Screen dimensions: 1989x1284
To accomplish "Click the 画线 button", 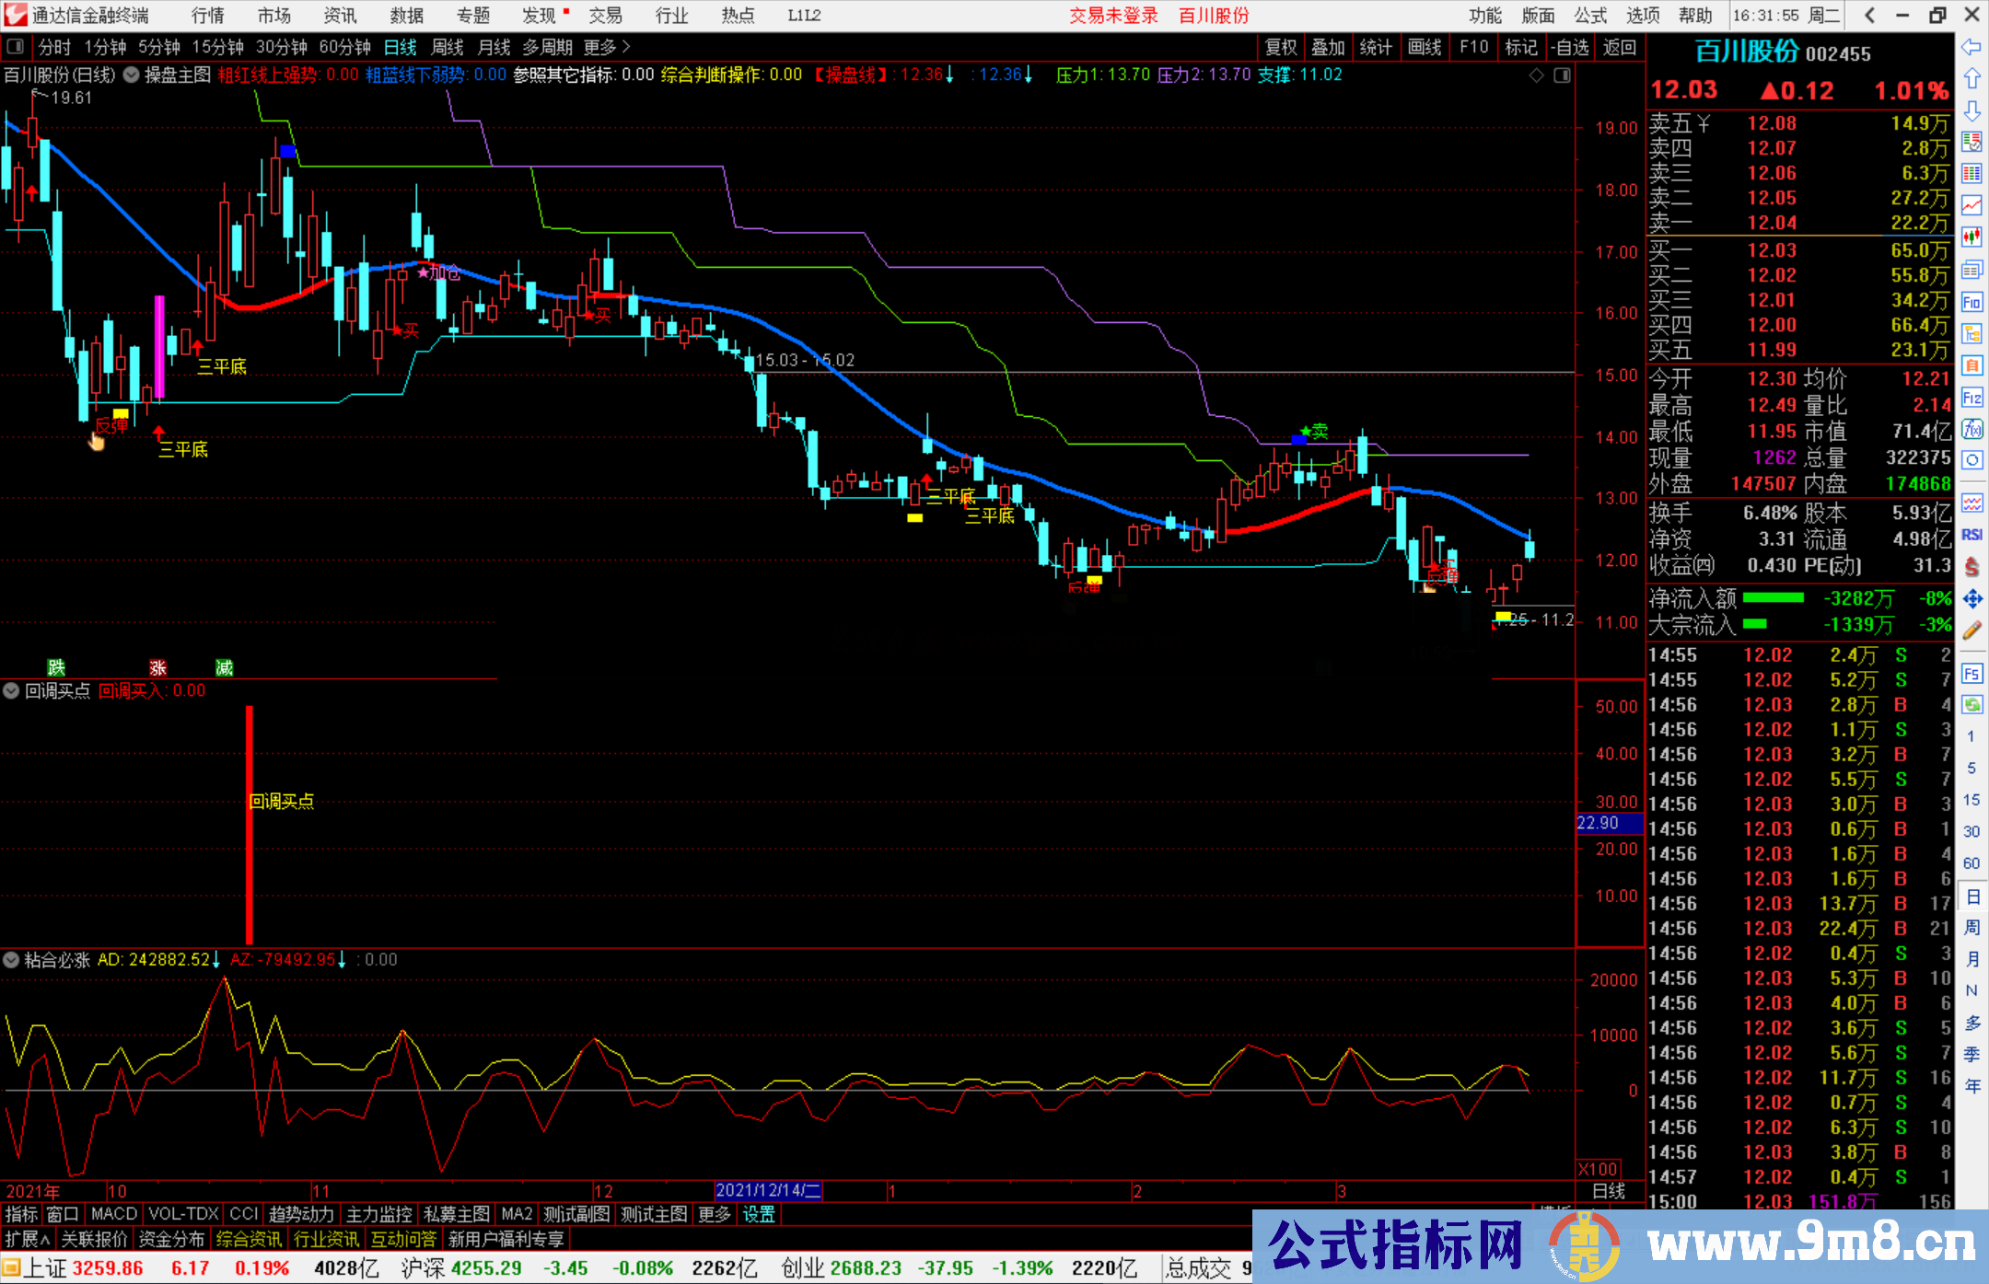I will point(1424,47).
